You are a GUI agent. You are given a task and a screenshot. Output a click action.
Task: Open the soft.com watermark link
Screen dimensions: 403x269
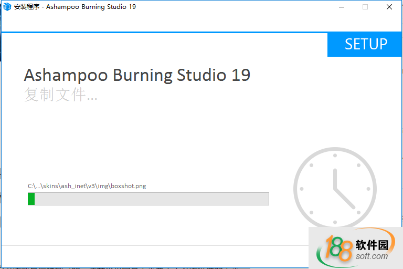tap(371, 256)
